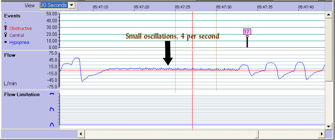Image resolution: width=335 pixels, height=140 pixels.
Task: Click the middle notched flow limitation icon
Action: 52,109
